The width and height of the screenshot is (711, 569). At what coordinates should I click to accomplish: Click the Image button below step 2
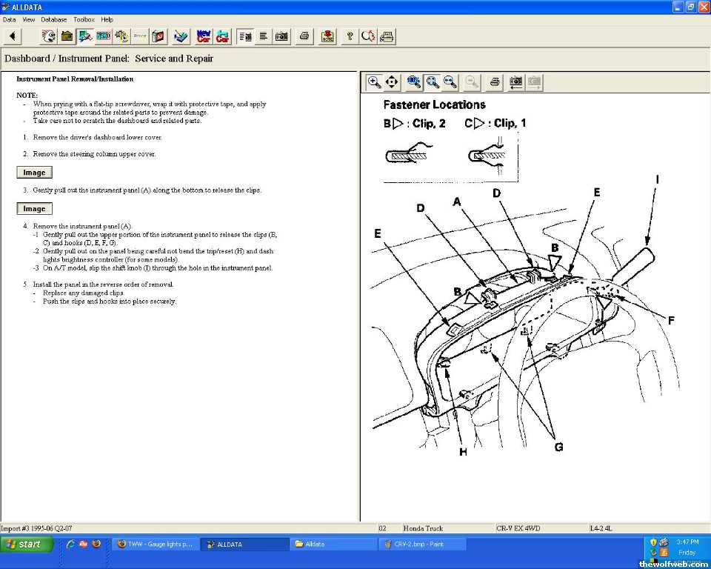click(x=34, y=173)
